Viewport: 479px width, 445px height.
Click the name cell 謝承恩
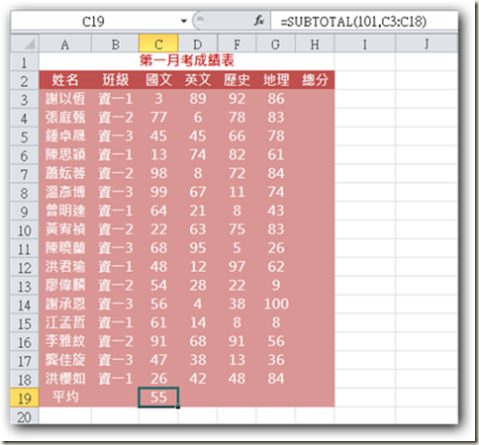pos(65,304)
